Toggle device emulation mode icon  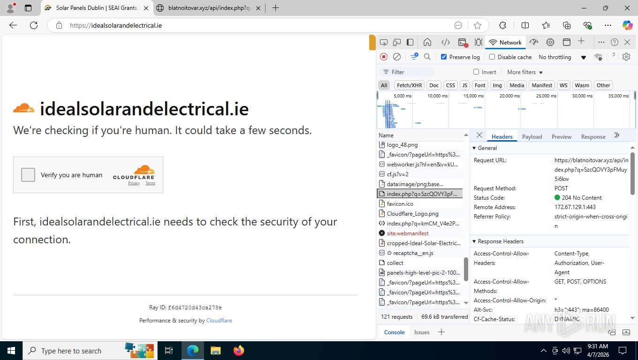click(397, 42)
